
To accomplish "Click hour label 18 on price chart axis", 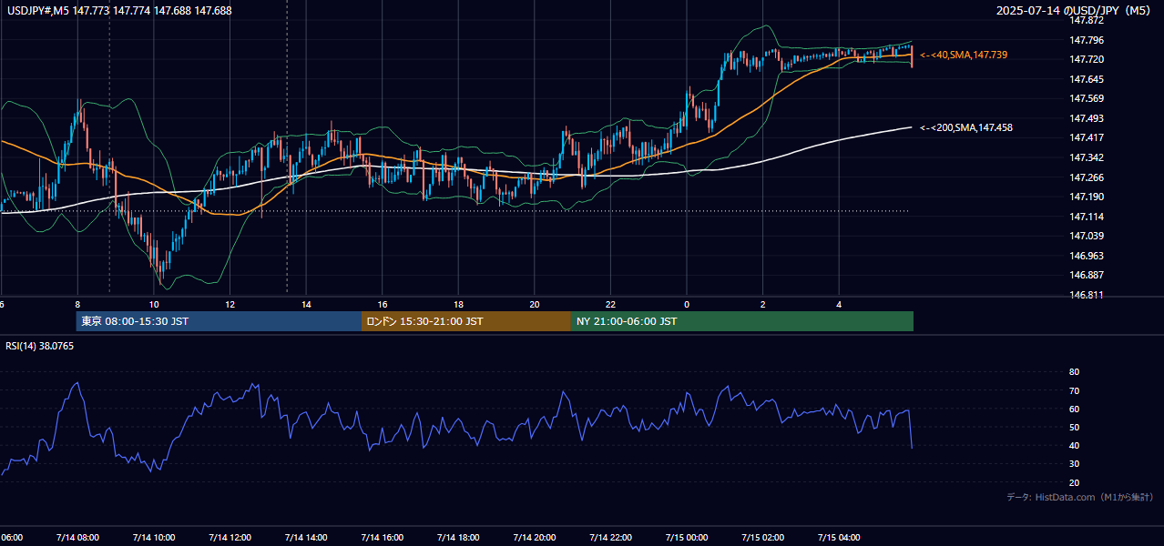I will click(x=458, y=304).
